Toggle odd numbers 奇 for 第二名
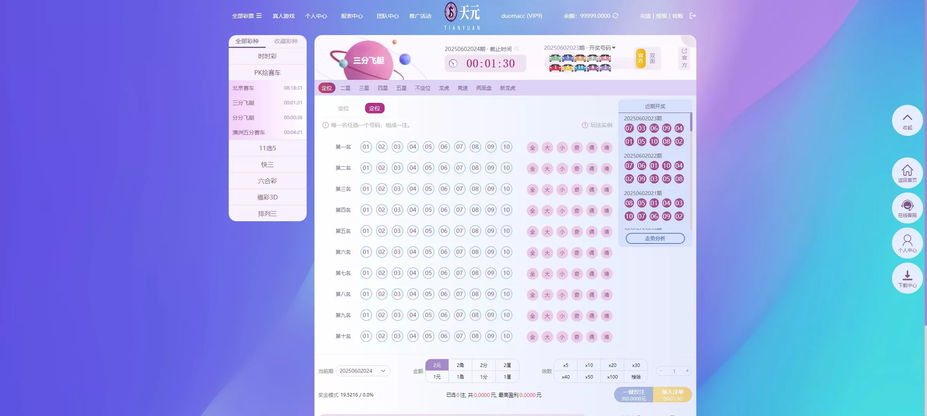 (x=577, y=169)
